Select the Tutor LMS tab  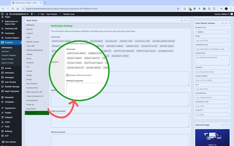31,46
